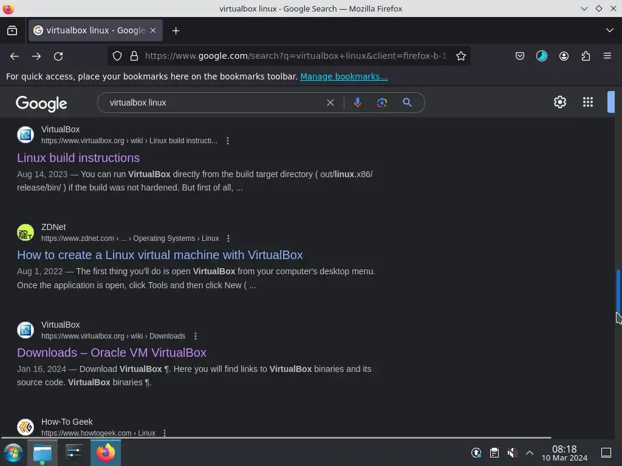Open more options for VirtualBox Downloads result
Image resolution: width=622 pixels, height=466 pixels.
click(x=196, y=336)
